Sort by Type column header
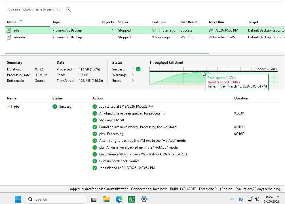This screenshot has height=204, width=285. pyautogui.click(x=56, y=22)
